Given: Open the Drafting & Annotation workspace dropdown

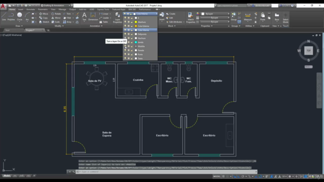Looking at the screenshot, I should point(56,6).
